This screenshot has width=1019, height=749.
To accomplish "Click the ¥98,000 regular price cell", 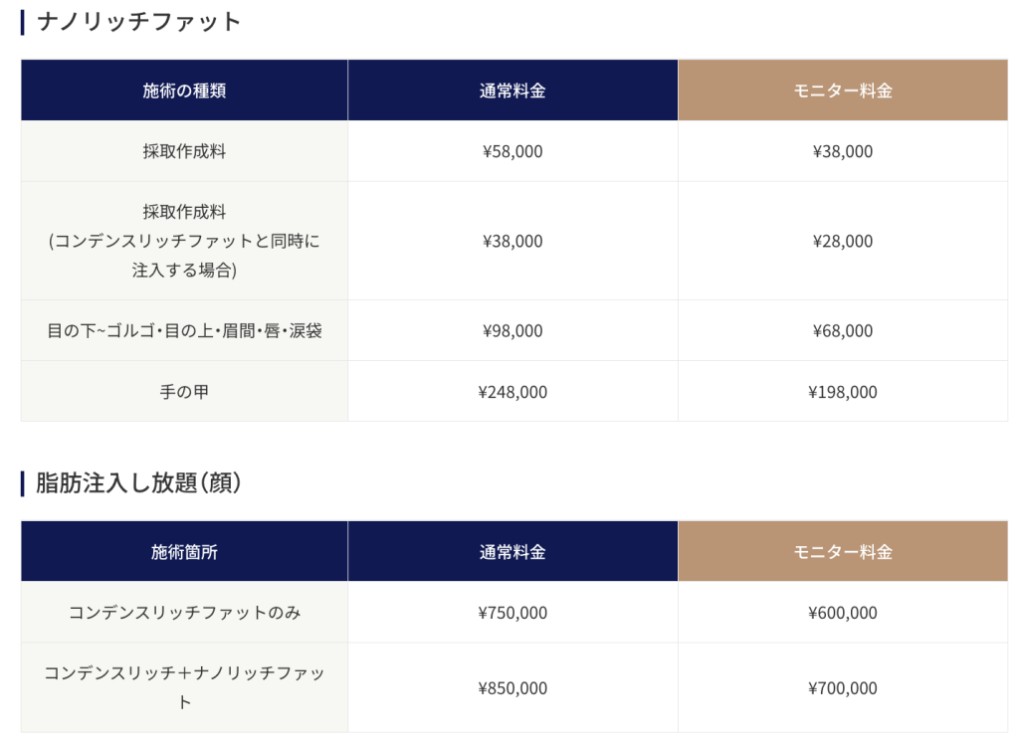I will 512,330.
